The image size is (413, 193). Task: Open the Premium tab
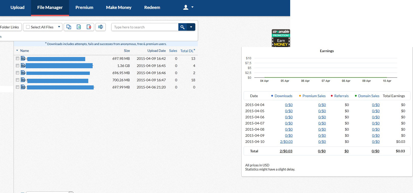tap(84, 8)
